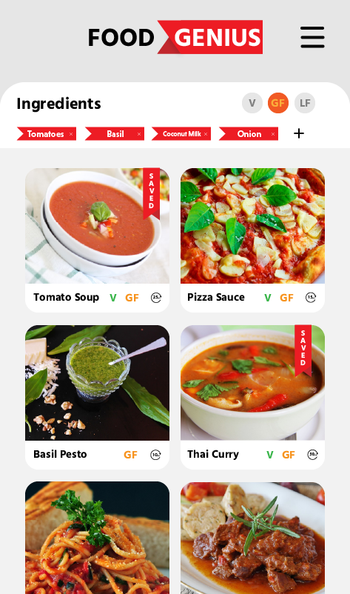This screenshot has height=594, width=350.
Task: Open the Thai Curry recipe title
Action: pyautogui.click(x=213, y=454)
